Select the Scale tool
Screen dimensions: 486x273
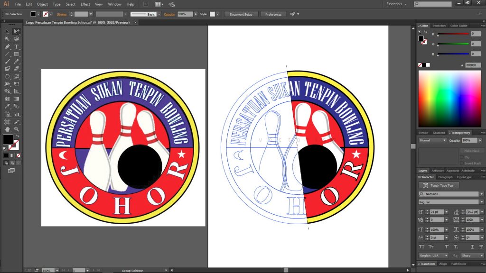pyautogui.click(x=17, y=76)
